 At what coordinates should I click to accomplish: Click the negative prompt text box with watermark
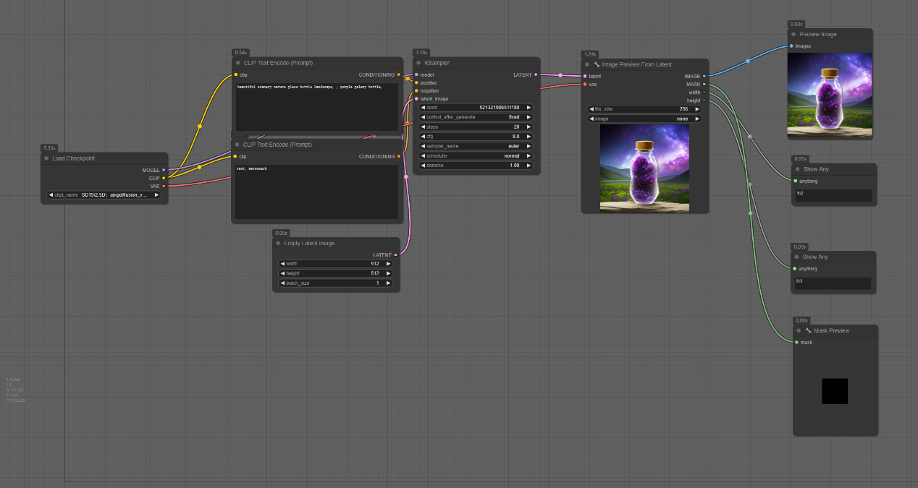(316, 192)
